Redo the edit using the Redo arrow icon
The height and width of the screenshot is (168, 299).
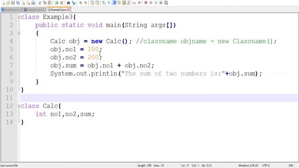62,3
